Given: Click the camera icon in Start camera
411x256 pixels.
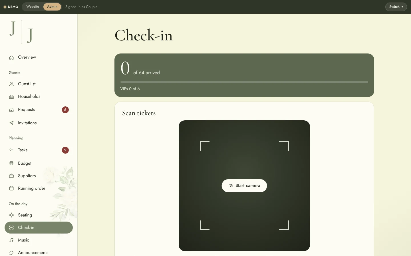Looking at the screenshot, I should [231, 186].
